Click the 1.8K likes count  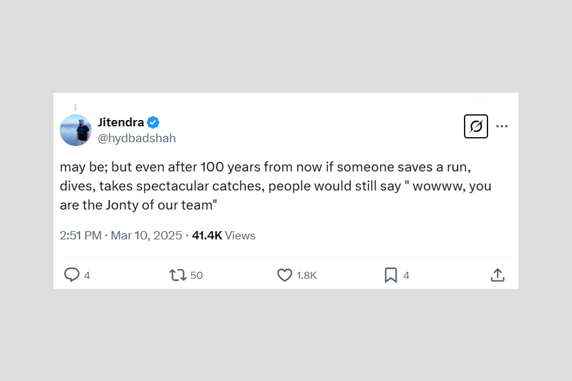tap(306, 276)
